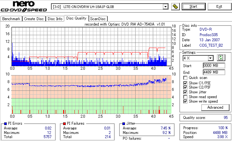Click the blue PI Errors legend square
The height and width of the screenshot is (141, 232).
pos(5,124)
